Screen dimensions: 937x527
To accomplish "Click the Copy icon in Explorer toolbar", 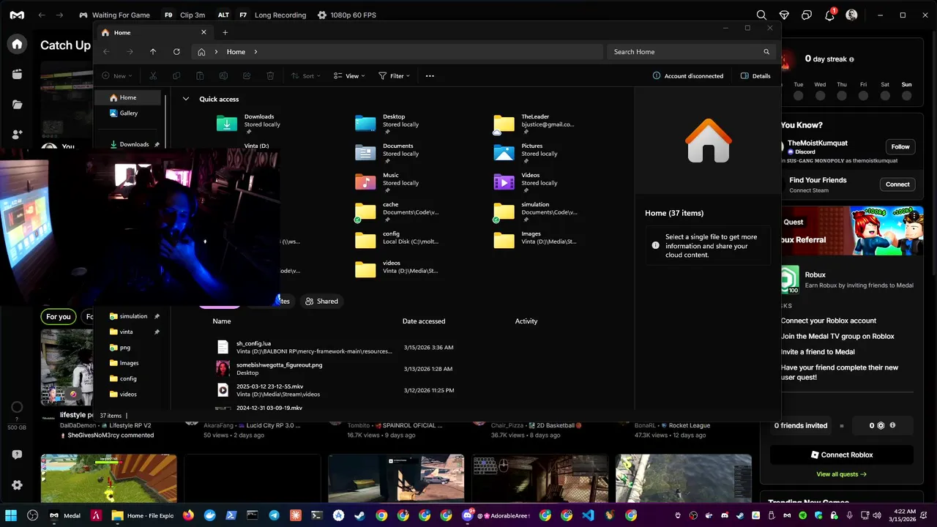I will pos(176,75).
